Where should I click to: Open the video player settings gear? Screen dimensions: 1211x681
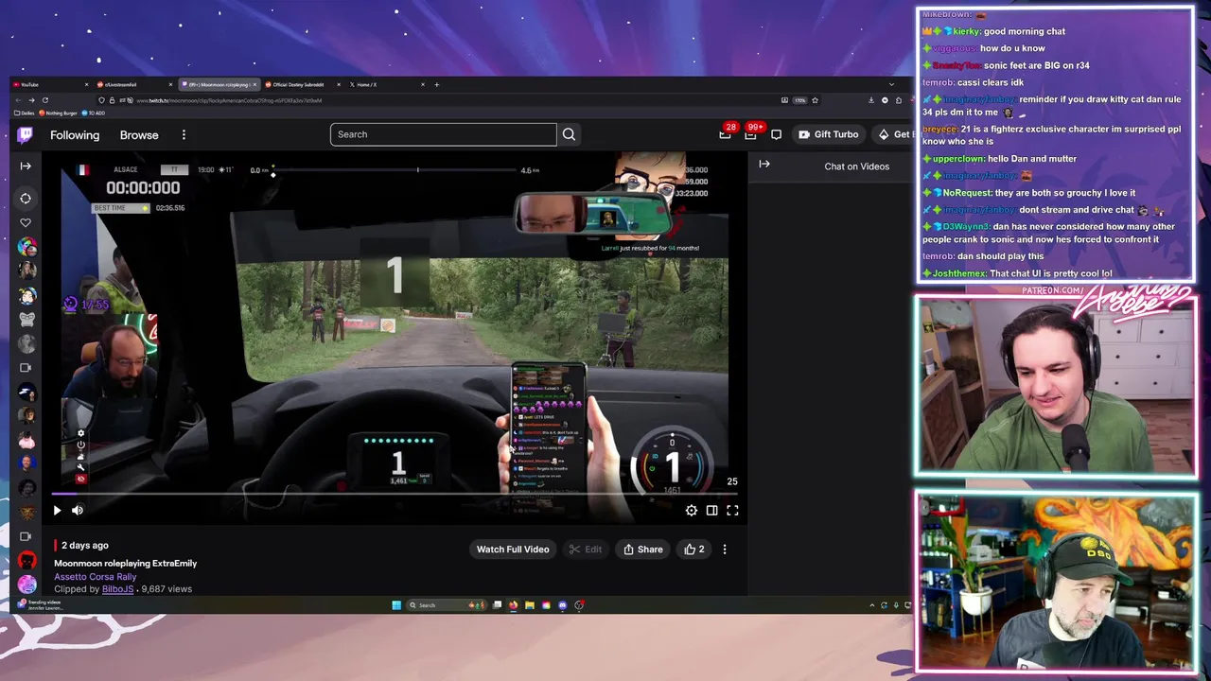pos(692,511)
